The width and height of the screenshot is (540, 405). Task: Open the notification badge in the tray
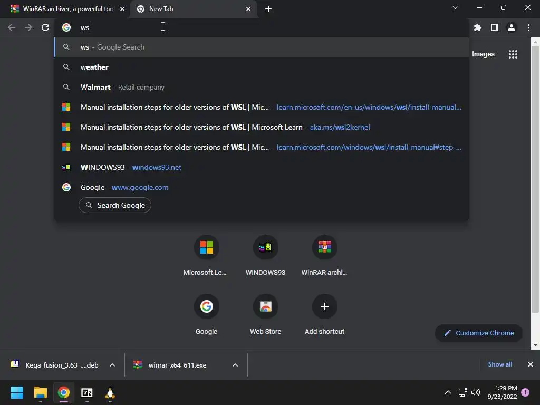[525, 392]
